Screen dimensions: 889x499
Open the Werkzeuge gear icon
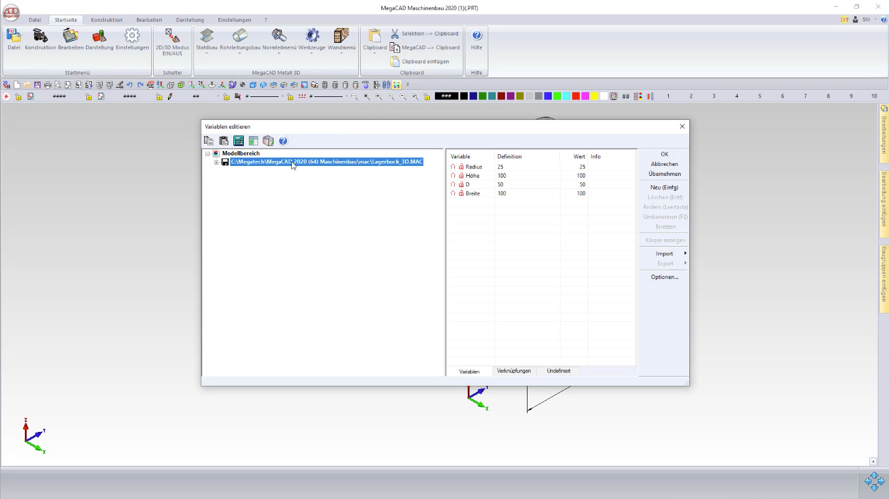(312, 36)
